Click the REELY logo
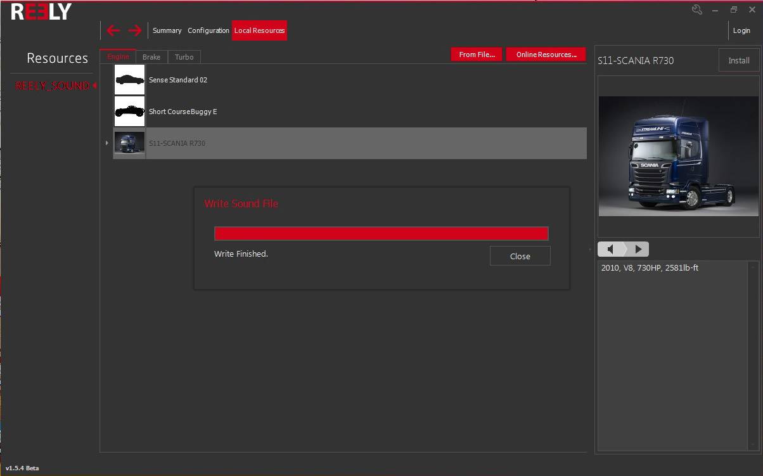The width and height of the screenshot is (763, 476). point(39,11)
